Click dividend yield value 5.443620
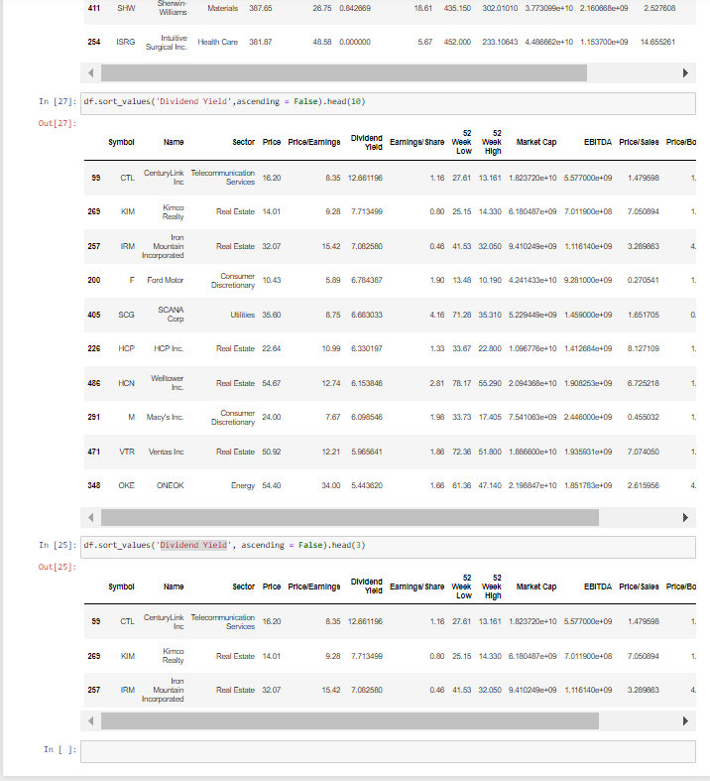This screenshot has height=781, width=710. point(367,485)
